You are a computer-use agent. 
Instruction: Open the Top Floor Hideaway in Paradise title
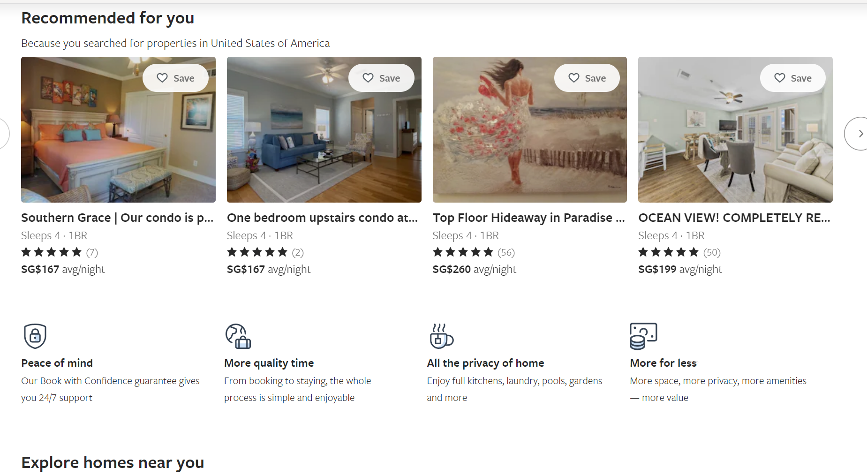pyautogui.click(x=528, y=218)
